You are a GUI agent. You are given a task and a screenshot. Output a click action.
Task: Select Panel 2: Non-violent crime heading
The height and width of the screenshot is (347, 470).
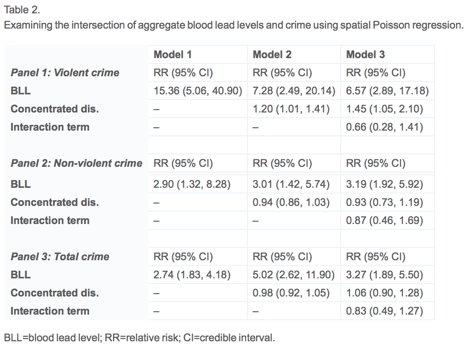click(76, 163)
